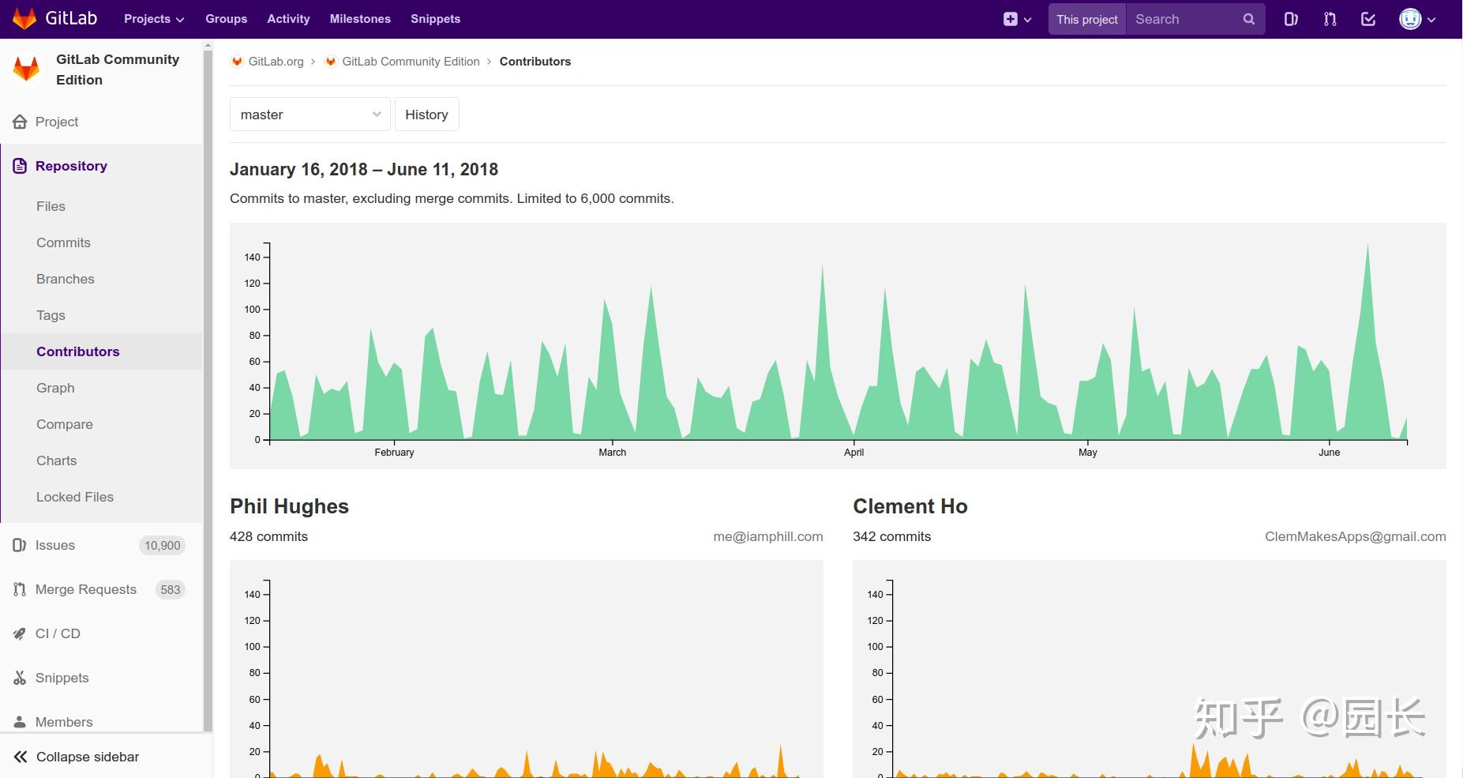Open the new item plus dropdown
Viewport: 1463px width, 778px height.
click(1015, 18)
